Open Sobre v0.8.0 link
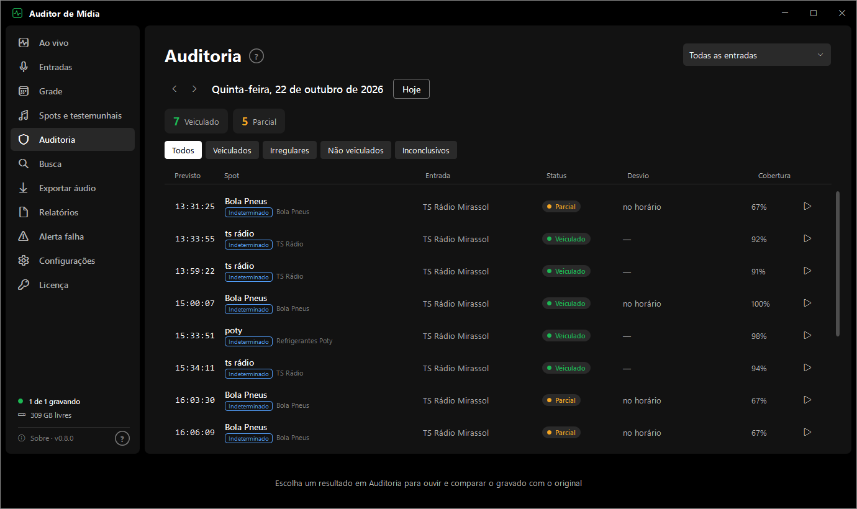This screenshot has width=857, height=509. point(47,438)
